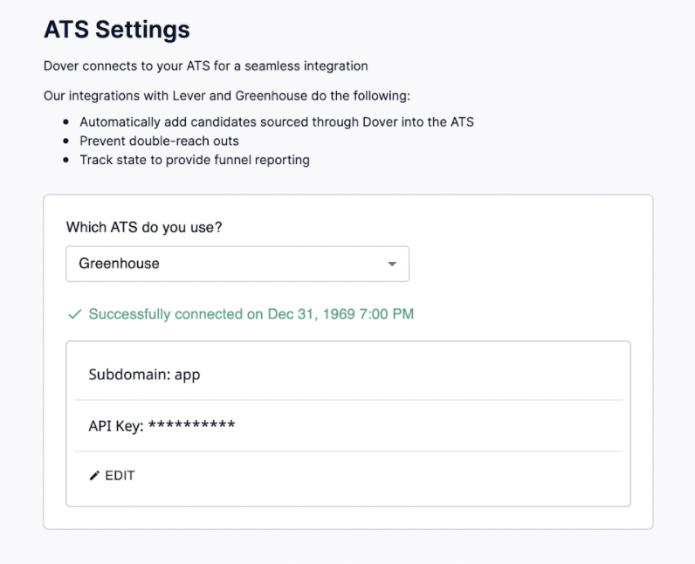Click the Automatically add candidates bullet item

277,122
